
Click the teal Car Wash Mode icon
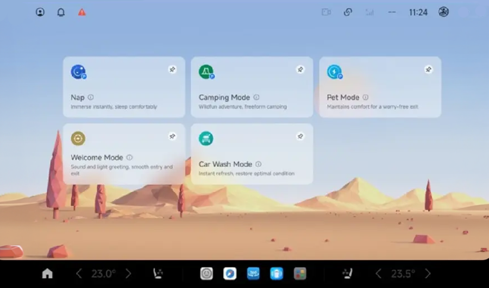206,139
